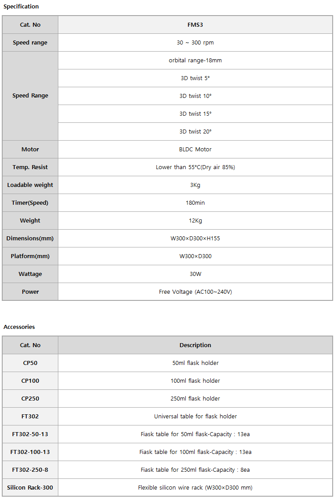The width and height of the screenshot is (334, 498).
Task: Click the orbital range-18mm row
Action: pyautogui.click(x=195, y=61)
